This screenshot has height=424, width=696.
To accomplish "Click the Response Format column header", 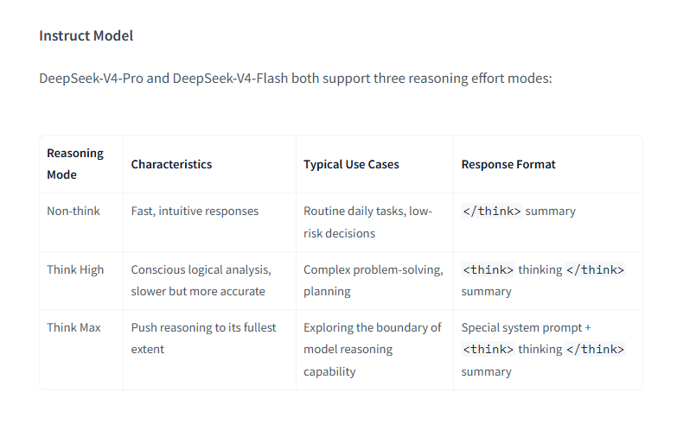I will 508,164.
